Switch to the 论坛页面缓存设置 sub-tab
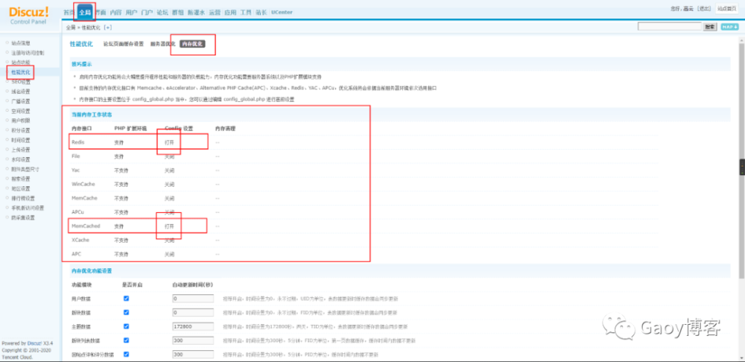745x362 pixels. 124,44
